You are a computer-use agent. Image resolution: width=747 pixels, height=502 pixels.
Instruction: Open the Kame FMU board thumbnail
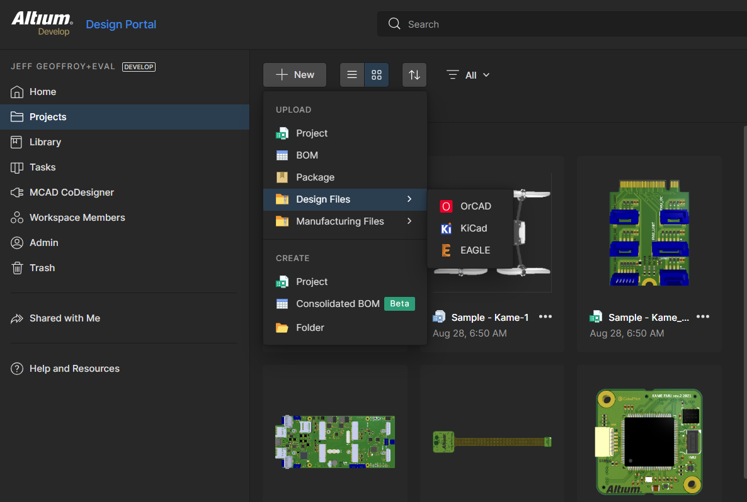point(649,442)
